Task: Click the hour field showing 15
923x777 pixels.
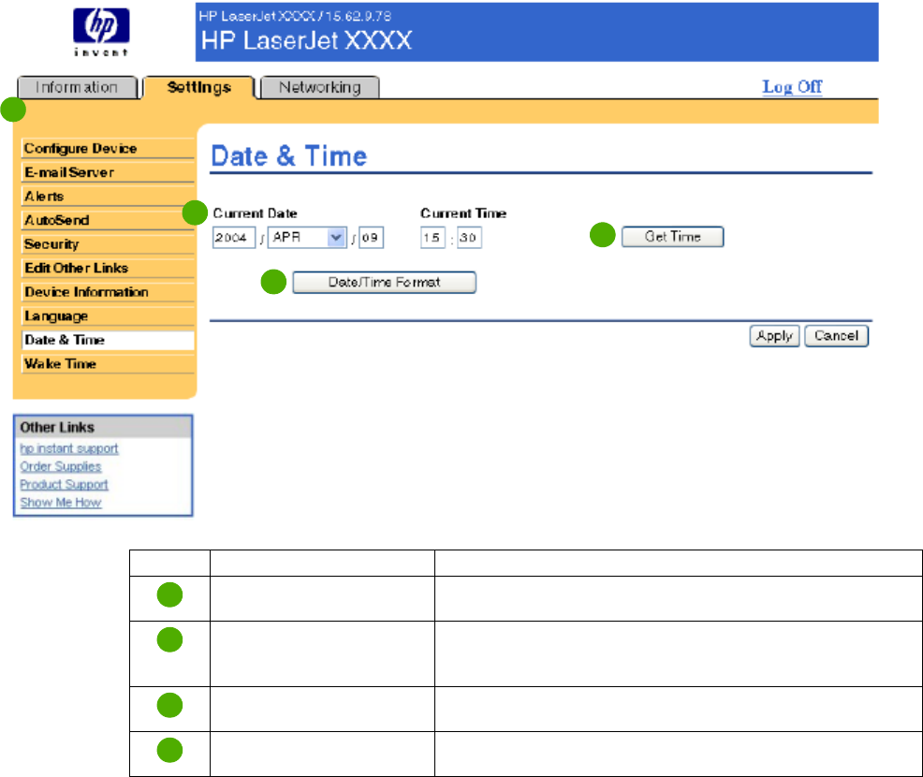Action: point(432,239)
